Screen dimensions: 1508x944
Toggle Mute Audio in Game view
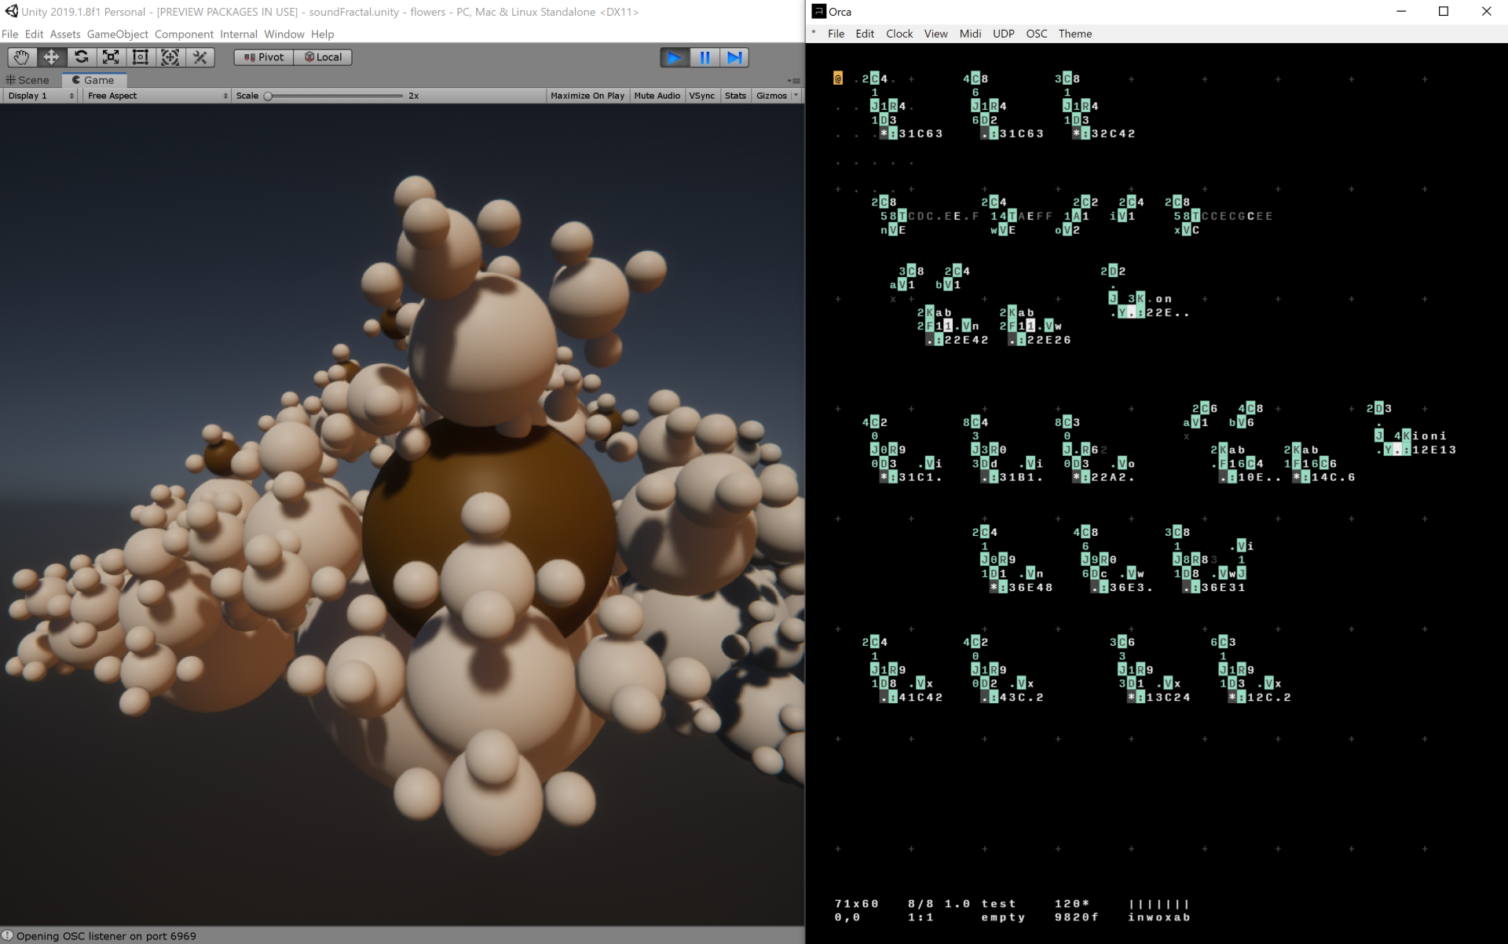657,96
